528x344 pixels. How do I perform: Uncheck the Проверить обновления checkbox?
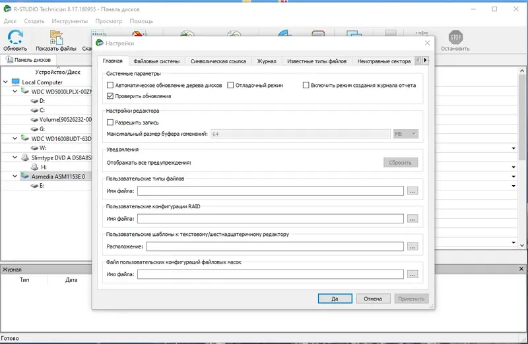tap(110, 96)
